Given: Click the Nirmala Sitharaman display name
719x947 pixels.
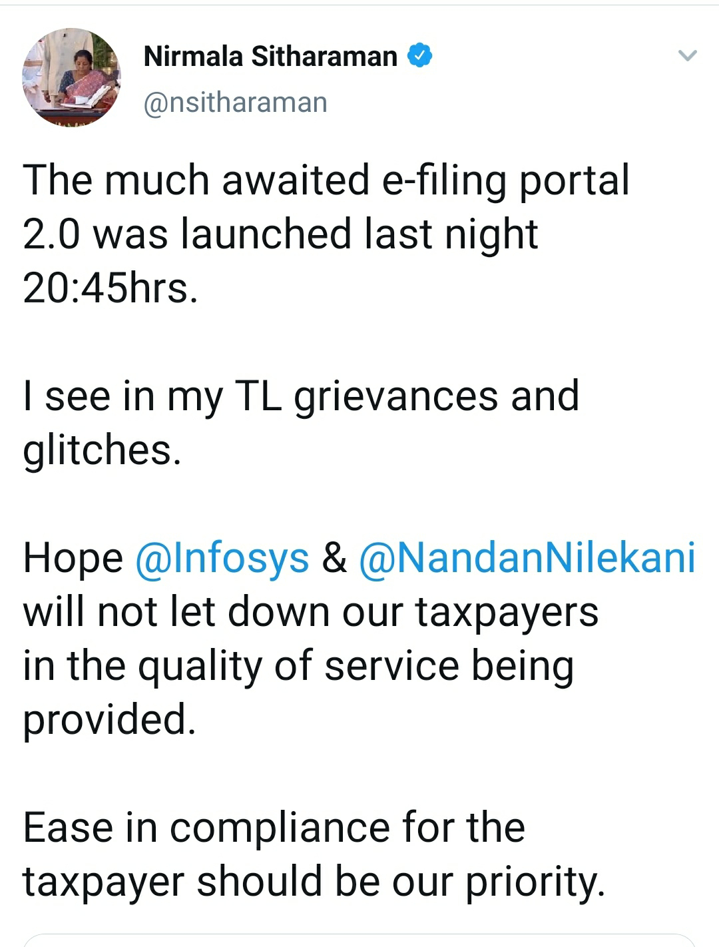Looking at the screenshot, I should pyautogui.click(x=270, y=57).
